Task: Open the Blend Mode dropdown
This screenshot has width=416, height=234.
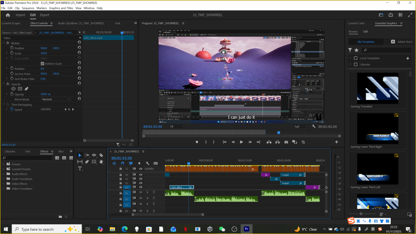Action: pos(56,99)
